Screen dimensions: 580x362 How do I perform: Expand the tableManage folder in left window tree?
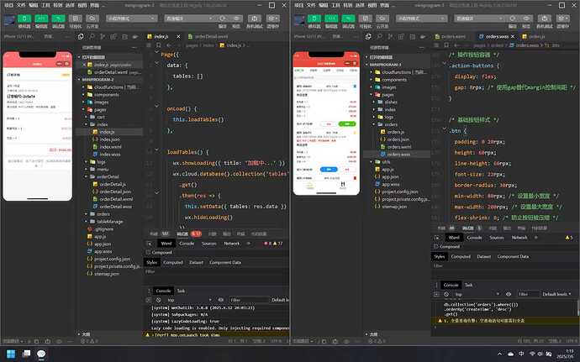(87, 222)
